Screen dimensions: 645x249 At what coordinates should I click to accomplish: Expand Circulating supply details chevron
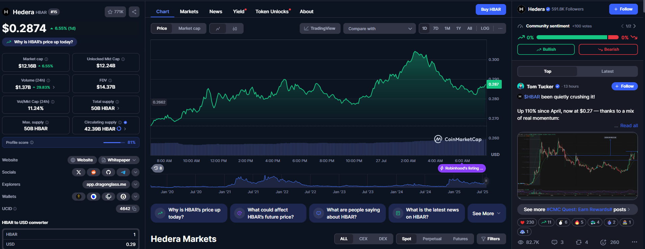(x=125, y=129)
